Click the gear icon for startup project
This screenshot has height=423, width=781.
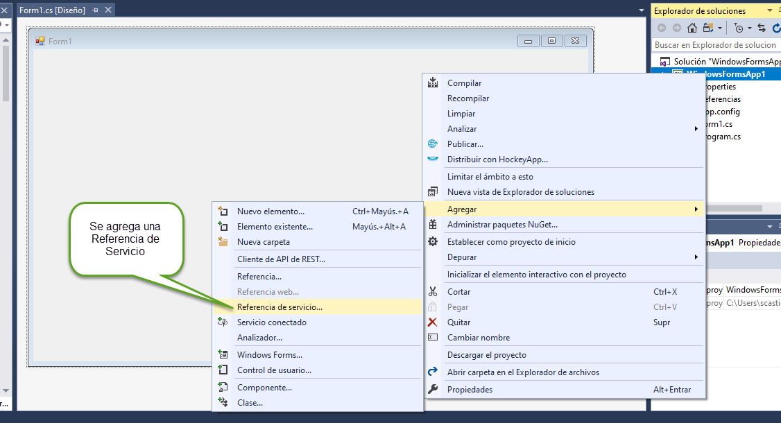coord(433,242)
